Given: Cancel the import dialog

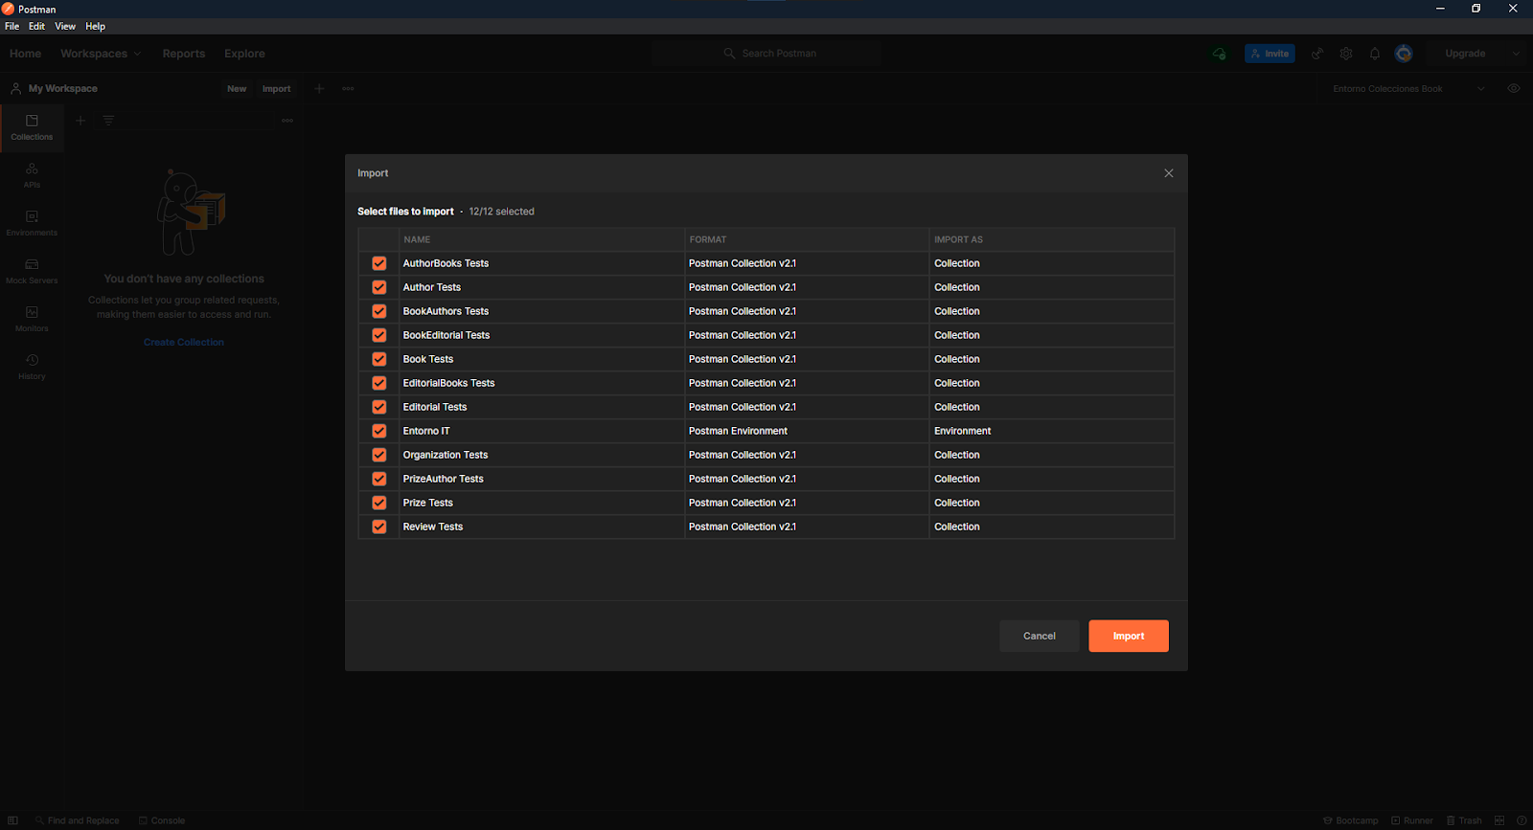Looking at the screenshot, I should tap(1039, 636).
